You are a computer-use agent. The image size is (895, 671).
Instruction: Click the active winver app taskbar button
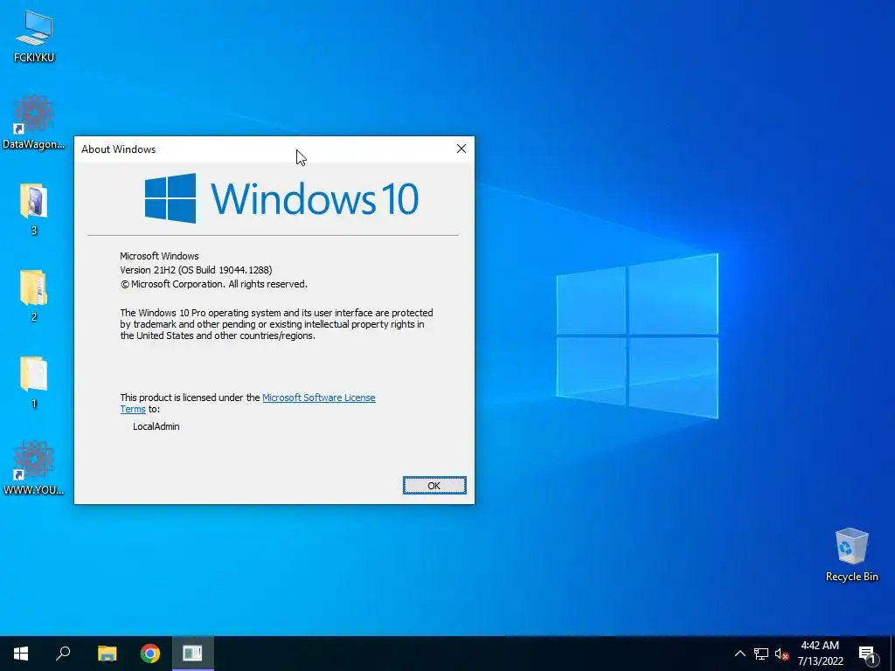(x=193, y=654)
